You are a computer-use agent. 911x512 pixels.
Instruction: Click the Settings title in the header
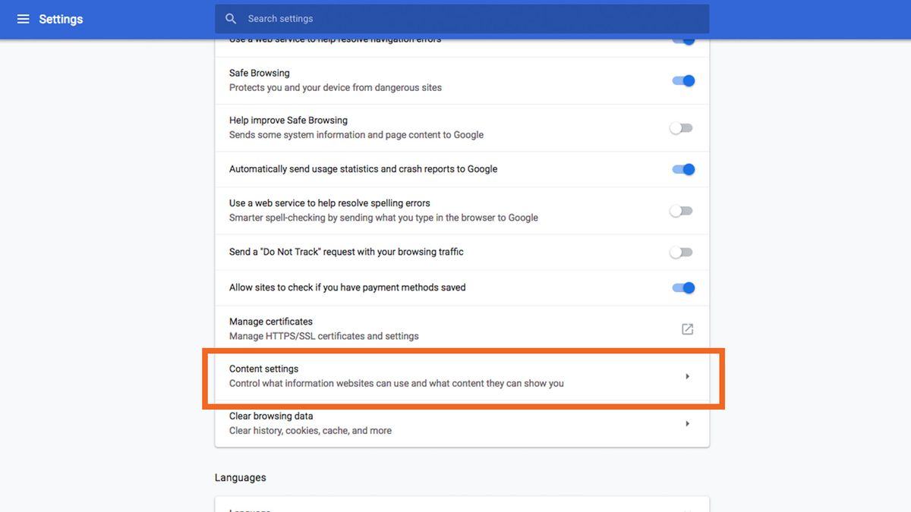[61, 19]
